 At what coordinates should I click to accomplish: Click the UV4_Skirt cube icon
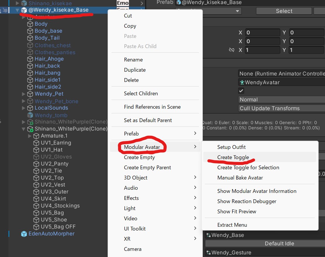point(36,199)
